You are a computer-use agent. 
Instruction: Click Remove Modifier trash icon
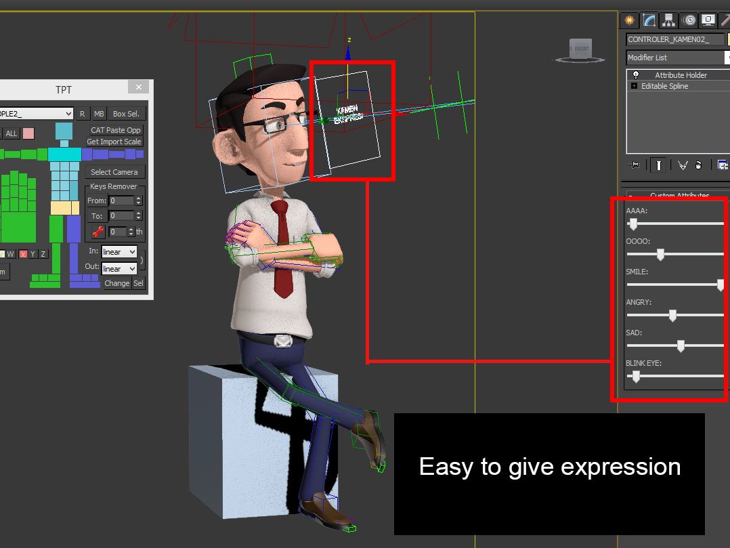(x=698, y=165)
